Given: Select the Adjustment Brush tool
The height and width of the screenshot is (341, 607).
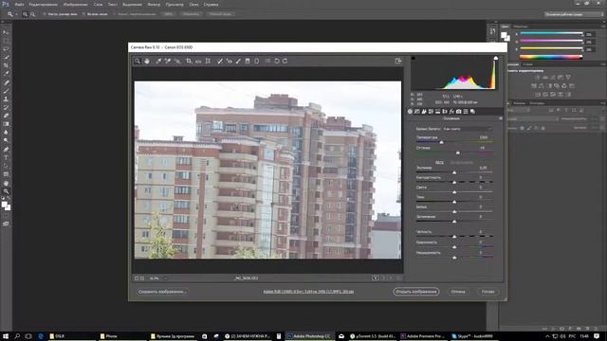Looking at the screenshot, I should point(238,61).
